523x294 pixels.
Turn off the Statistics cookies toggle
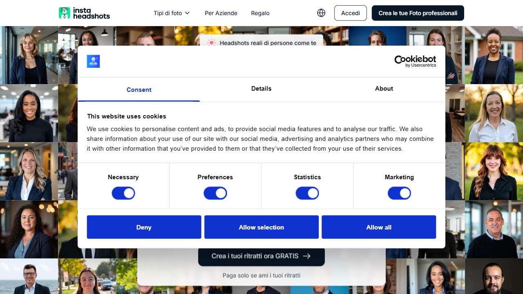(307, 193)
